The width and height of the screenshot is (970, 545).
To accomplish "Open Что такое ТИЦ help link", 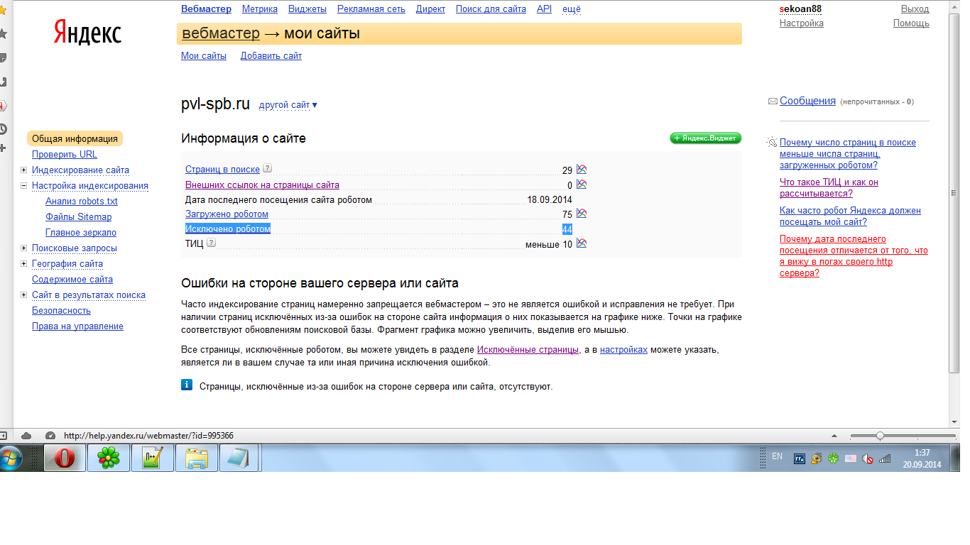I will (829, 188).
